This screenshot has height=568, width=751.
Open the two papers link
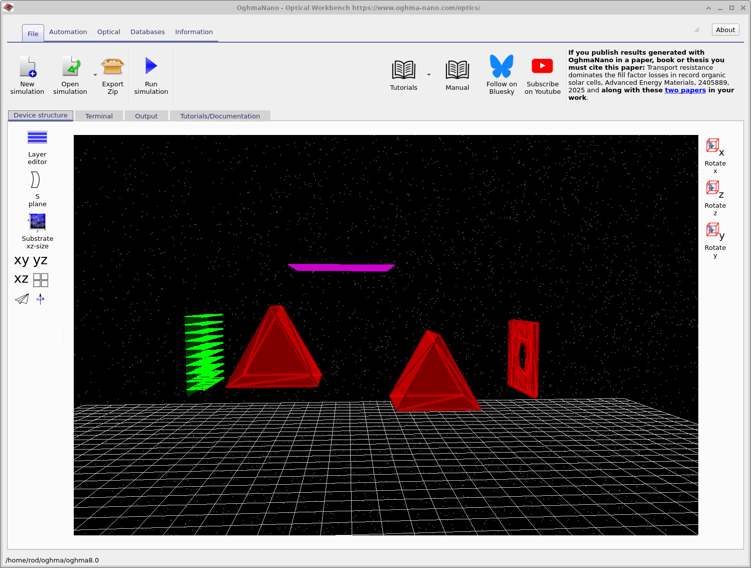pos(685,90)
